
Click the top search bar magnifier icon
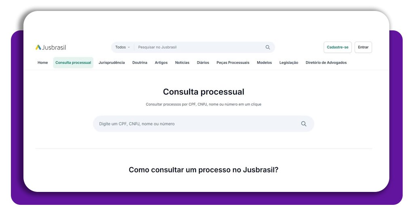click(x=268, y=47)
